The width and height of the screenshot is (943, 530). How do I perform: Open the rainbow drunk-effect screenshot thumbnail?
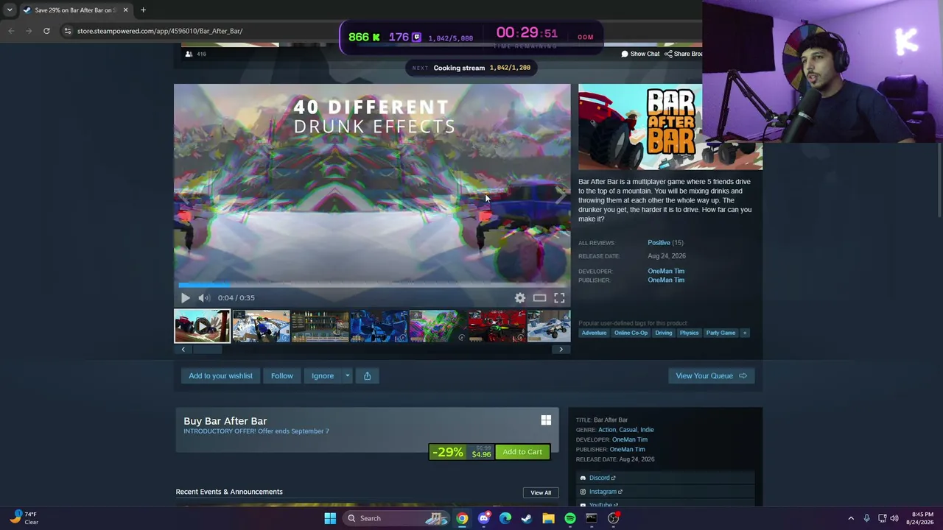(438, 326)
